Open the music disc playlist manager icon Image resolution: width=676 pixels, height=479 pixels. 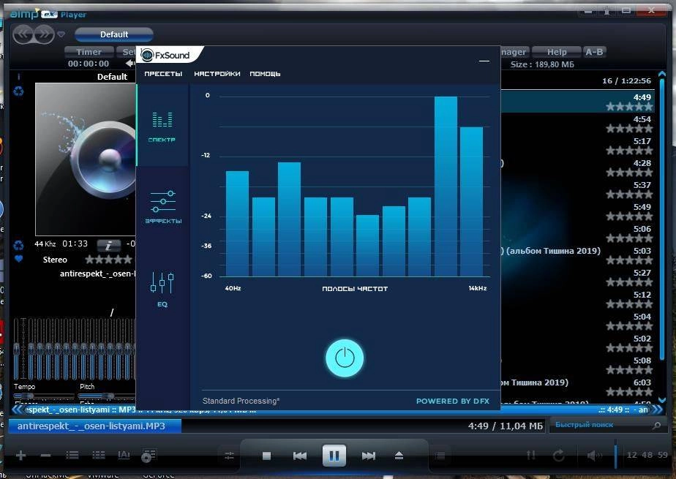pyautogui.click(x=149, y=456)
